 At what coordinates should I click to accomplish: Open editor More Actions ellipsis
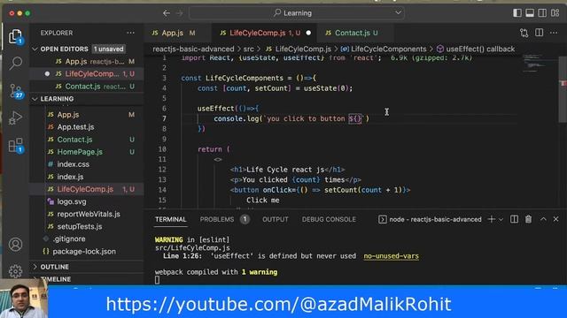click(554, 33)
